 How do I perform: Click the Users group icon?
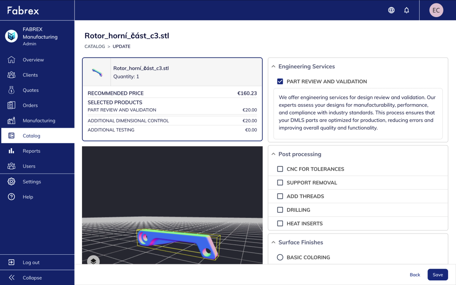[11, 166]
